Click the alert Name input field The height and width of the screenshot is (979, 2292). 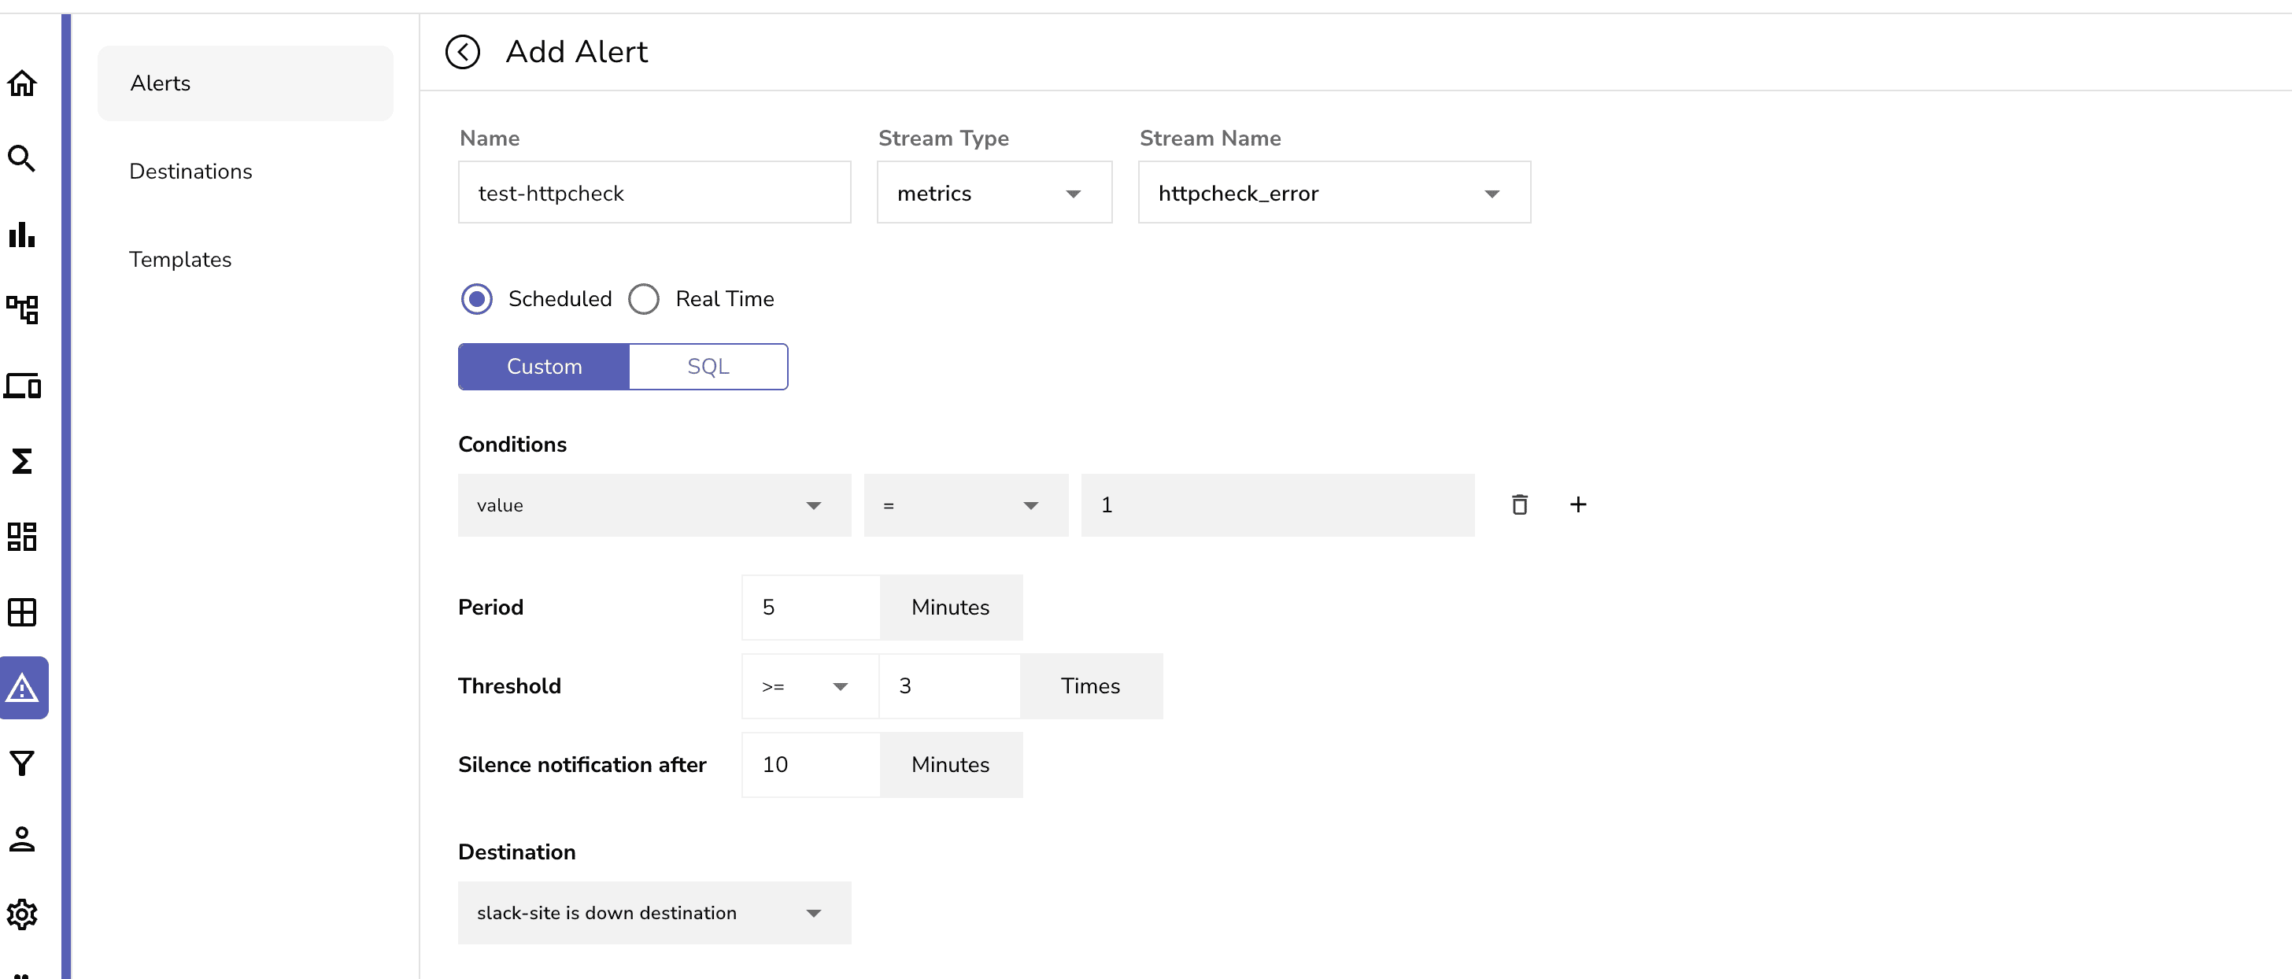click(x=654, y=193)
